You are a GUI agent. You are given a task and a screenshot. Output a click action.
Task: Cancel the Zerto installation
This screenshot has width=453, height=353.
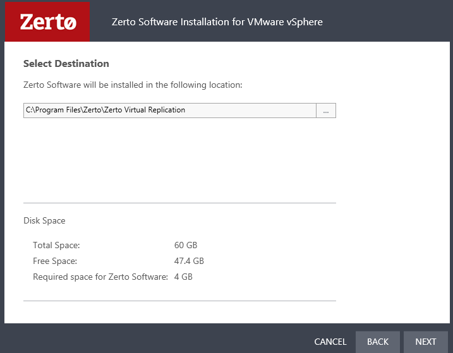coord(330,342)
